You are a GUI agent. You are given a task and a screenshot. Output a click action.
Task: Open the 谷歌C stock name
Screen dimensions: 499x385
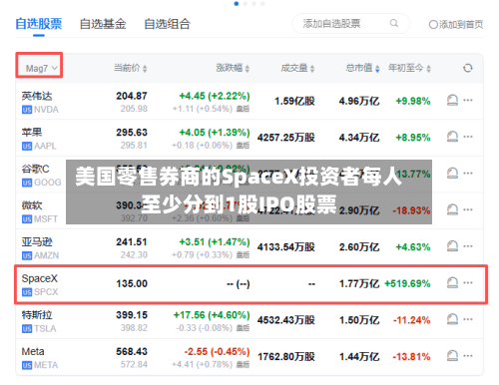coord(35,169)
